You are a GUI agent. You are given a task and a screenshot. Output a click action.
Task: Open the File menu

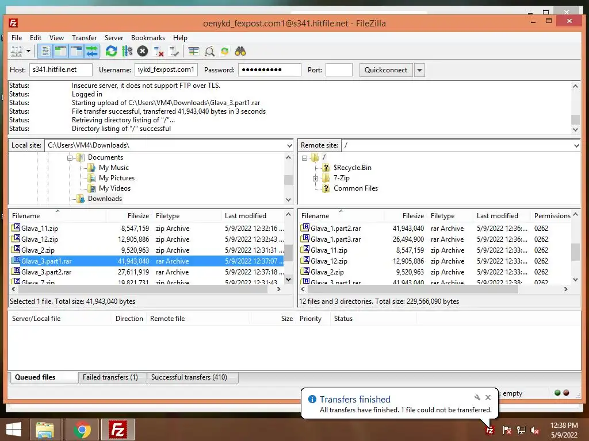pyautogui.click(x=17, y=37)
